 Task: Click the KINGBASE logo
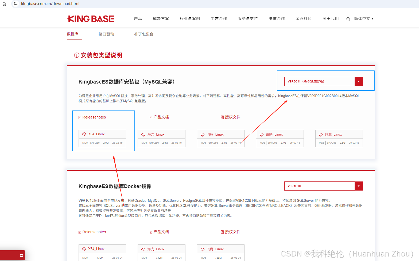click(90, 19)
